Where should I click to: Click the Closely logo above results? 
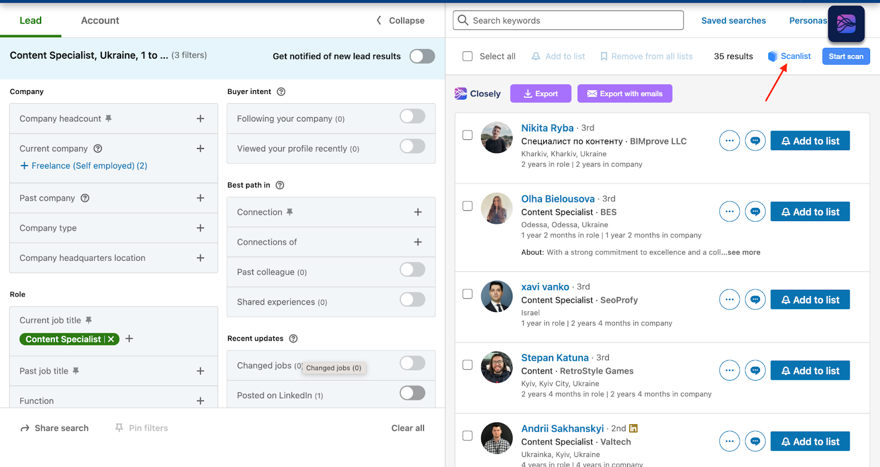(477, 94)
